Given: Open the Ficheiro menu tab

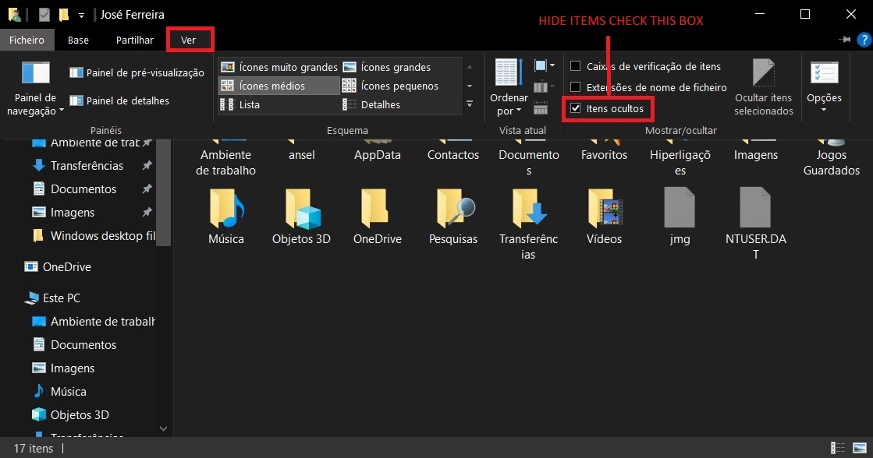Looking at the screenshot, I should point(27,40).
